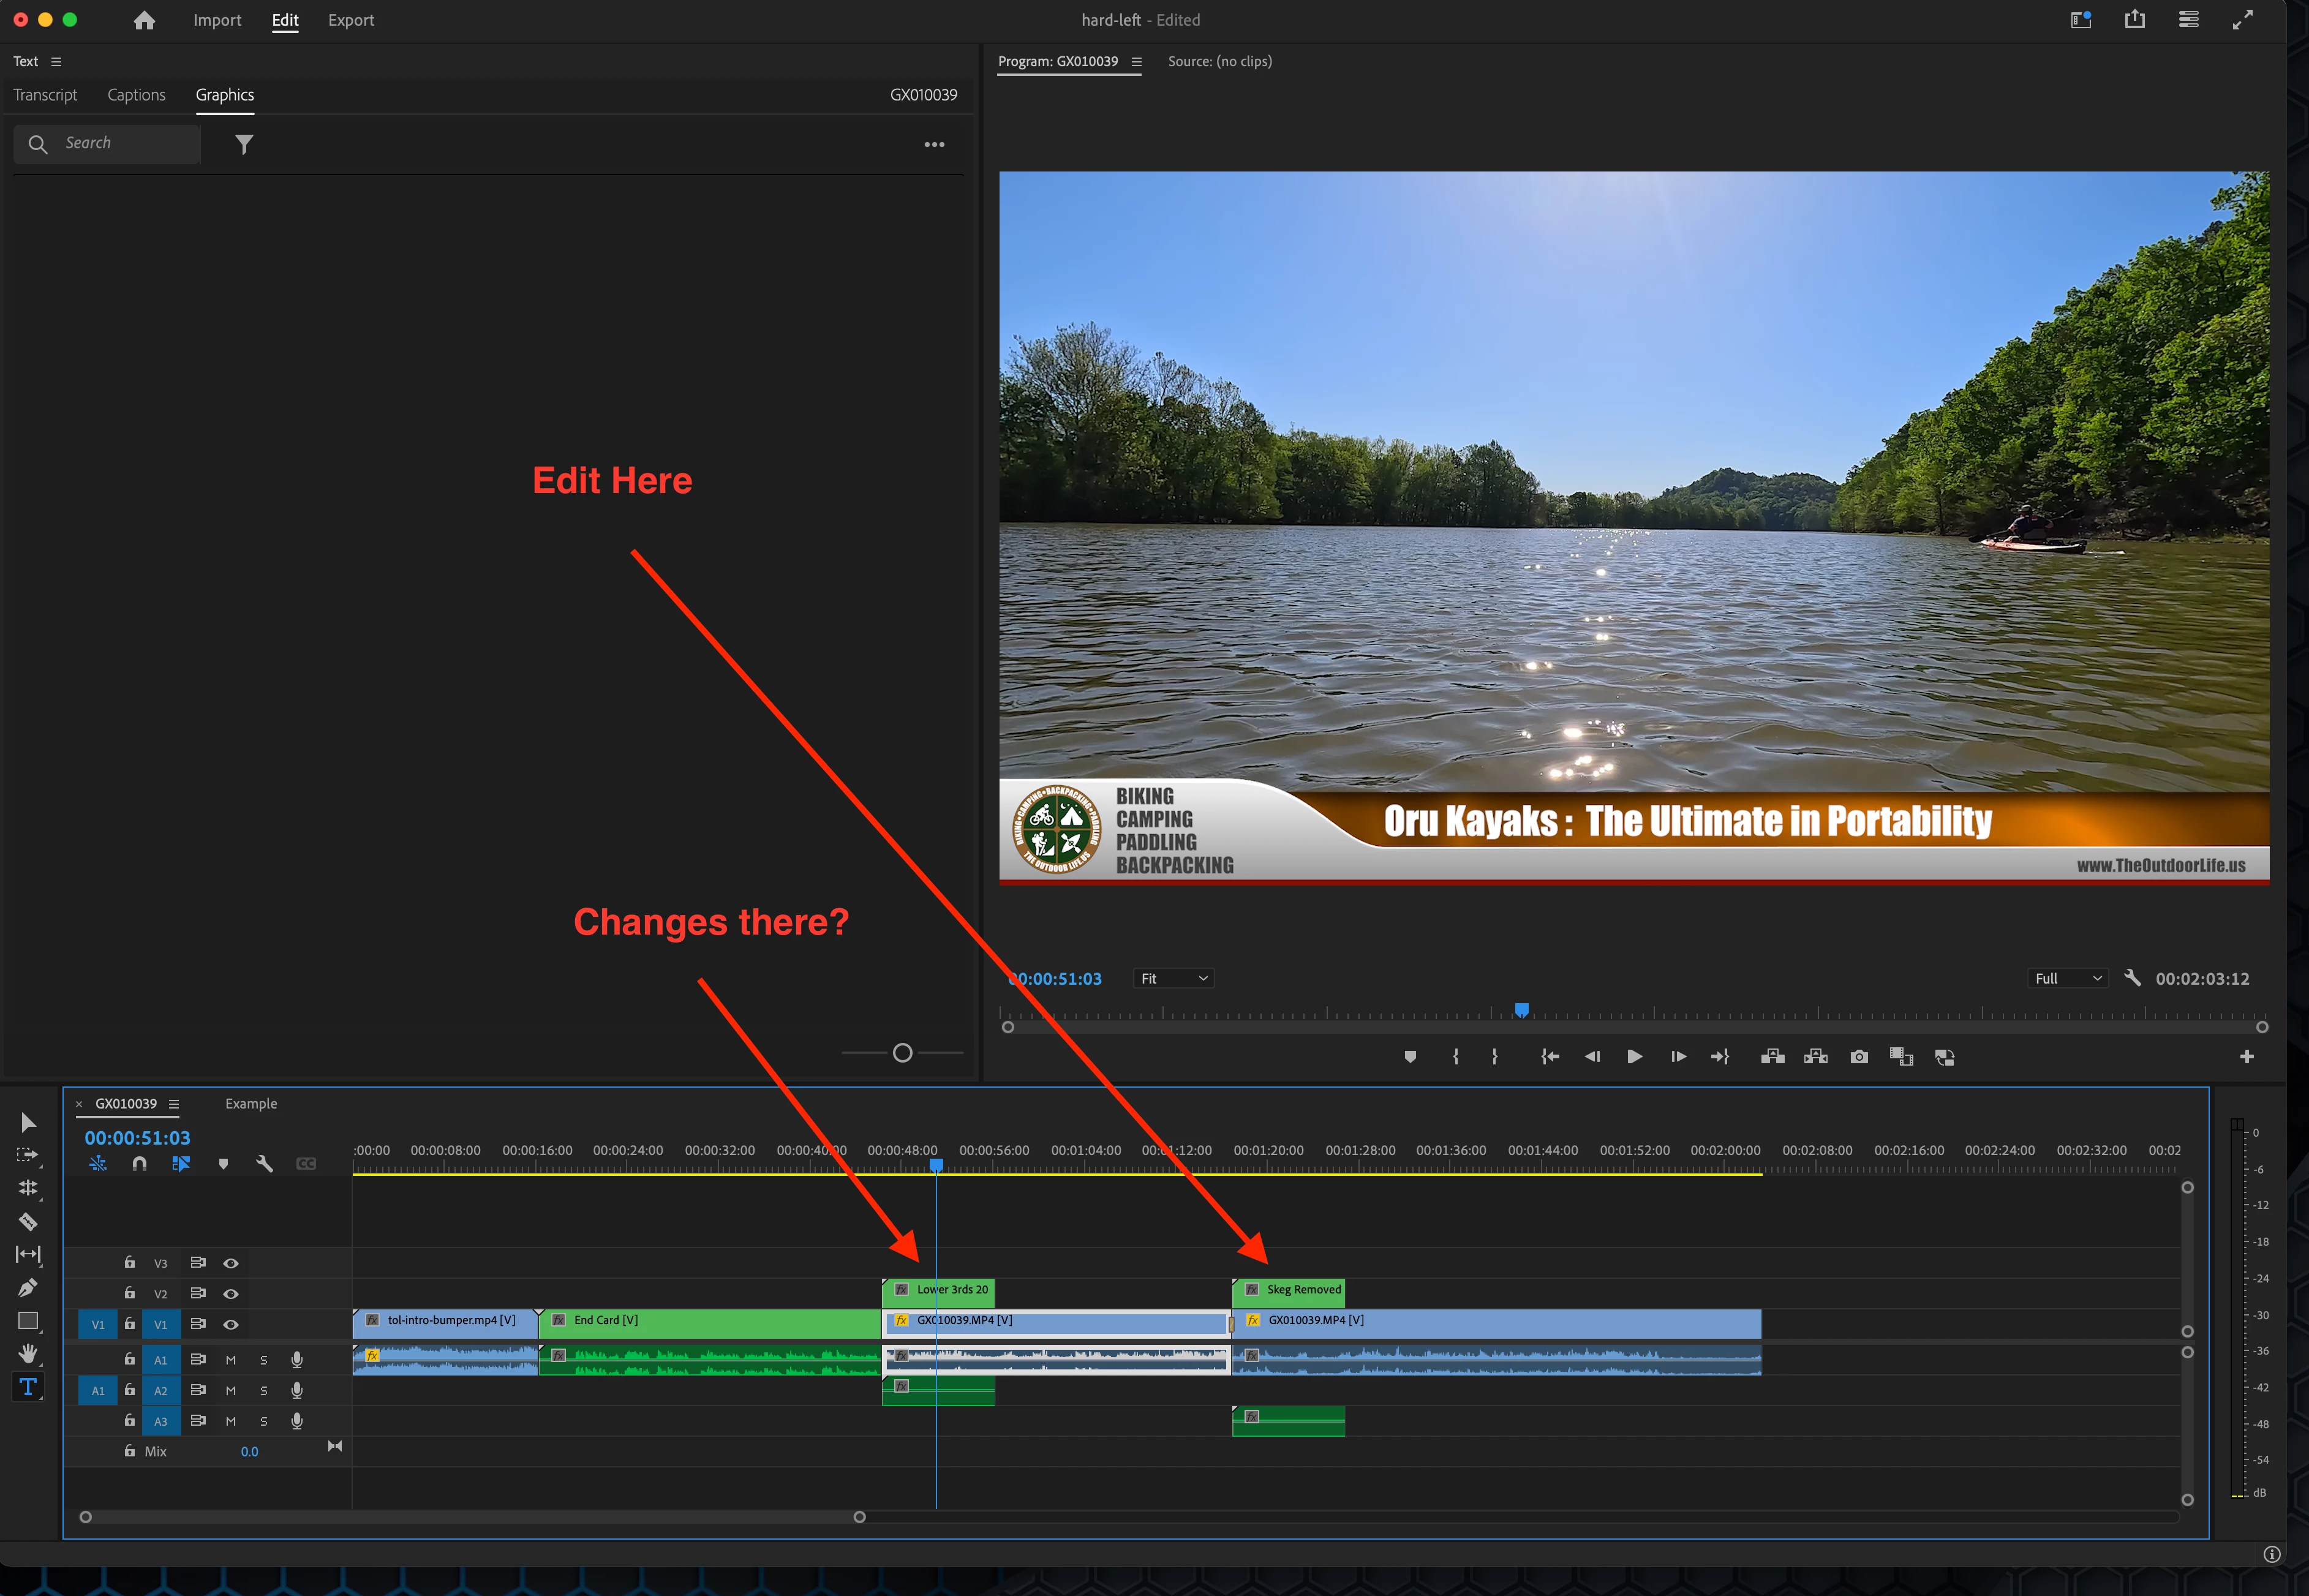Select the Pen tool
Screen dimensions: 2309x1596
[28, 1288]
